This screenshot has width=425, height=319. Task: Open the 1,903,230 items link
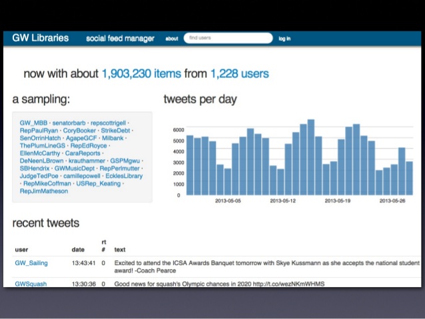(x=132, y=74)
